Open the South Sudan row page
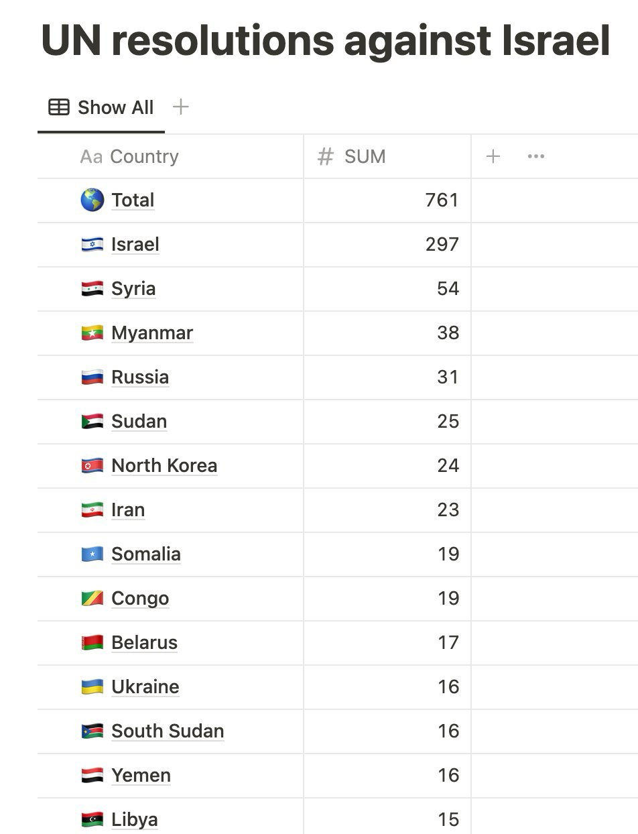The image size is (638, 834). [x=168, y=731]
